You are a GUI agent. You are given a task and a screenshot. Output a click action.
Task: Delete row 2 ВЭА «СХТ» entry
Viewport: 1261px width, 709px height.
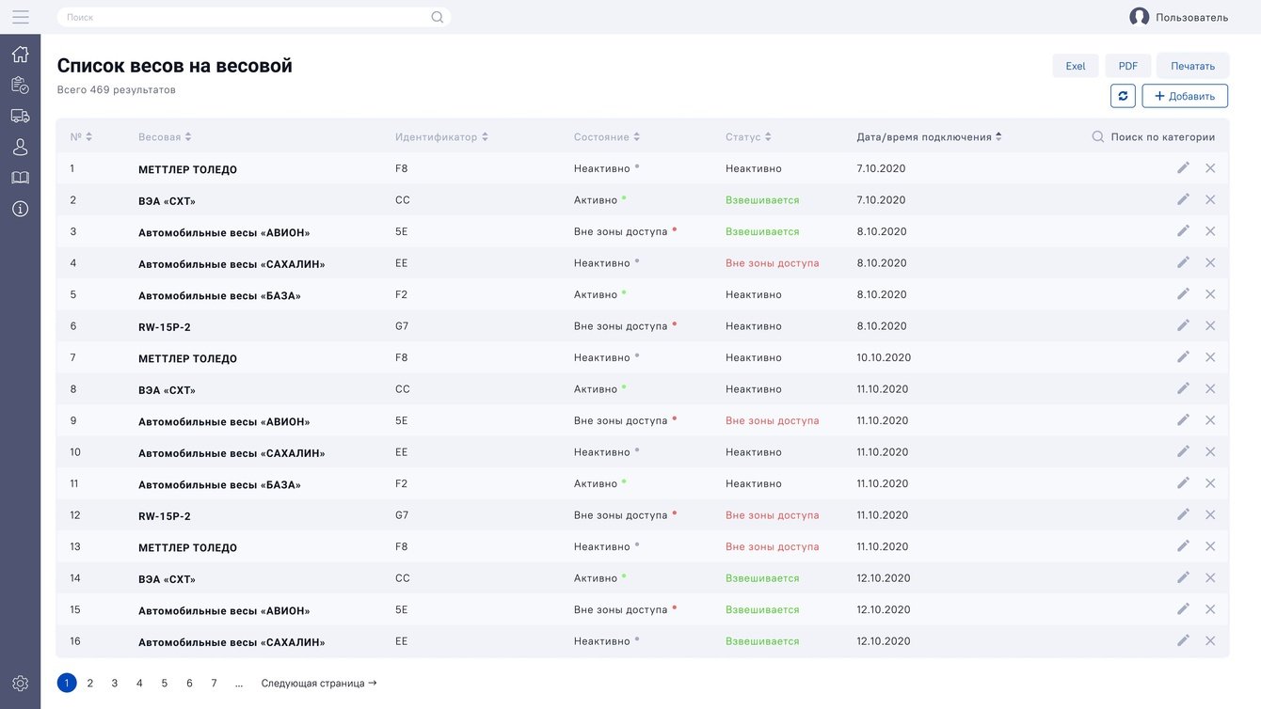click(x=1210, y=199)
